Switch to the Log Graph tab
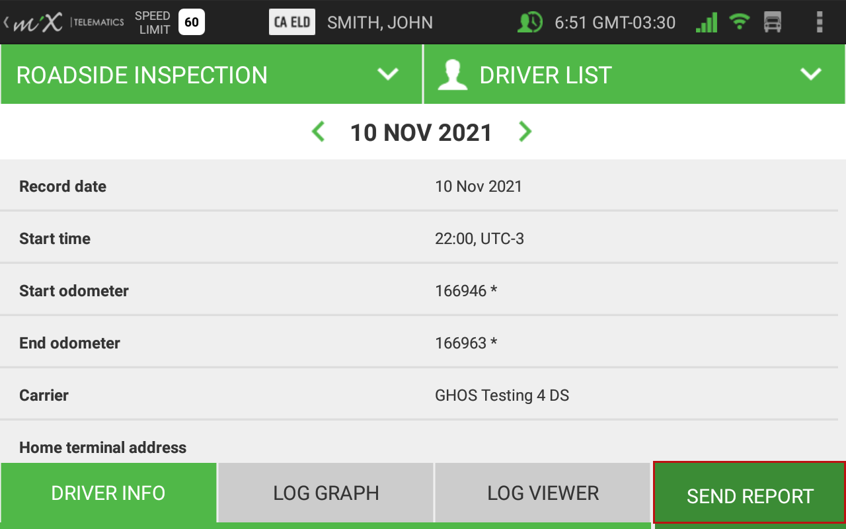Image resolution: width=846 pixels, height=529 pixels. click(326, 493)
